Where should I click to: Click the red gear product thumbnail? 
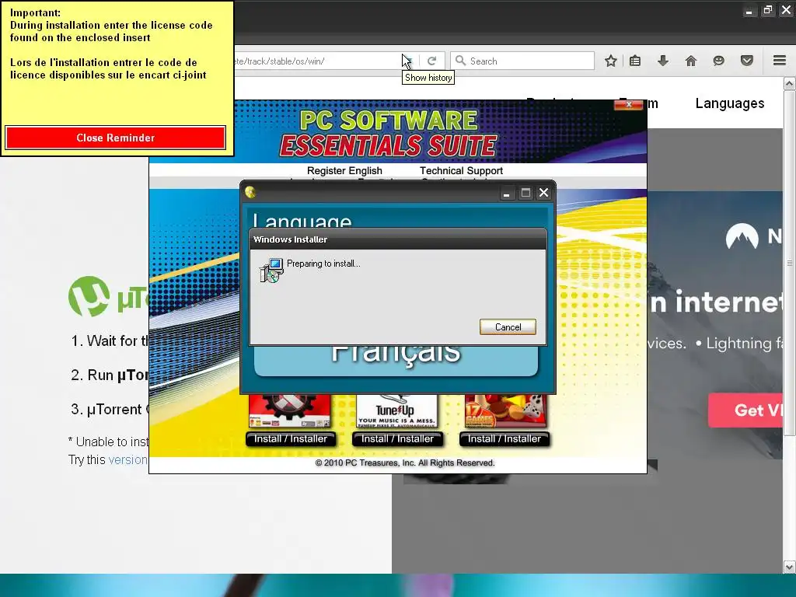tap(289, 411)
